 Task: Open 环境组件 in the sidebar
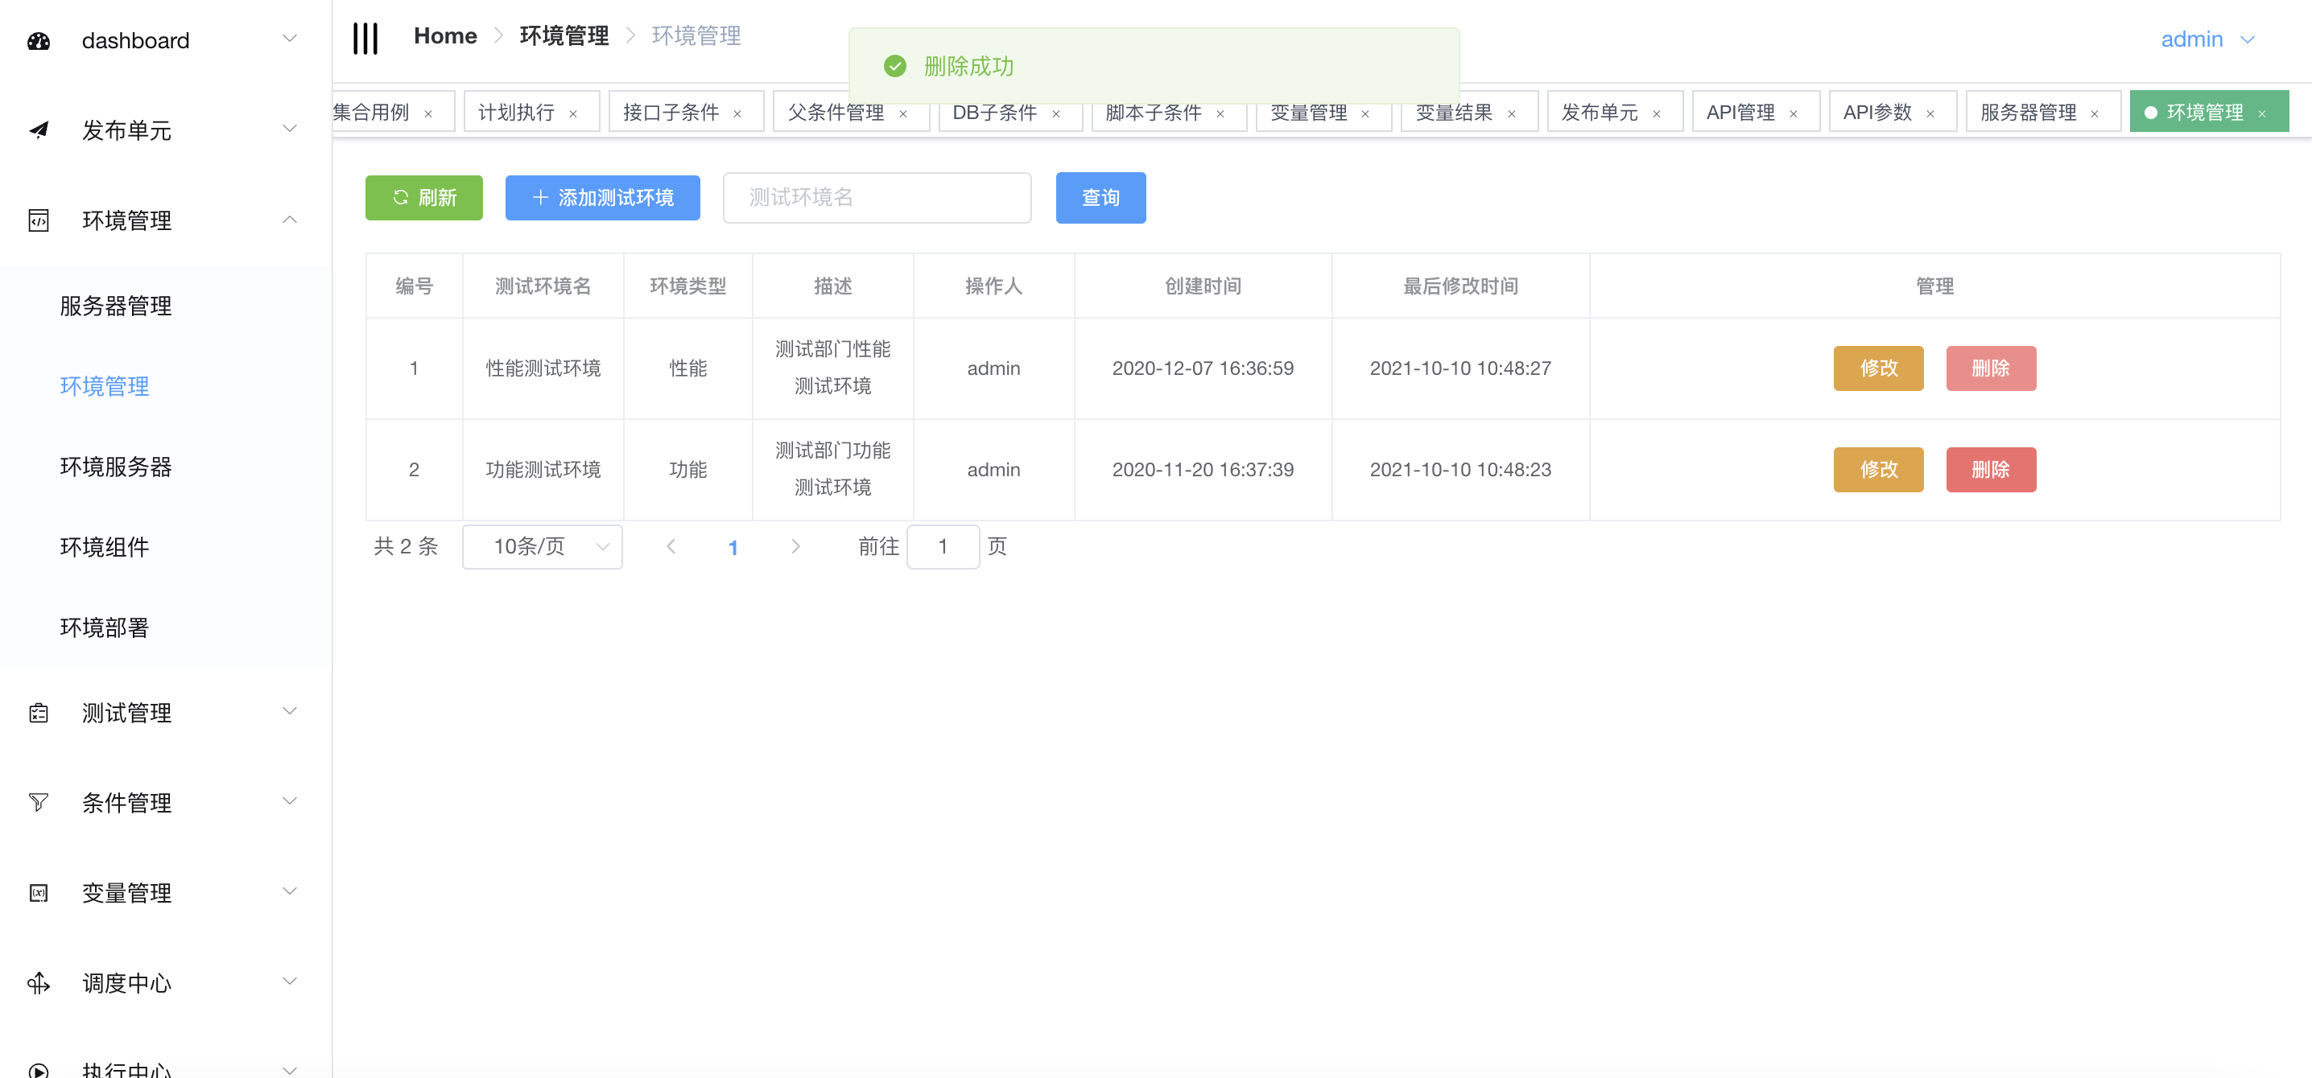(x=104, y=548)
